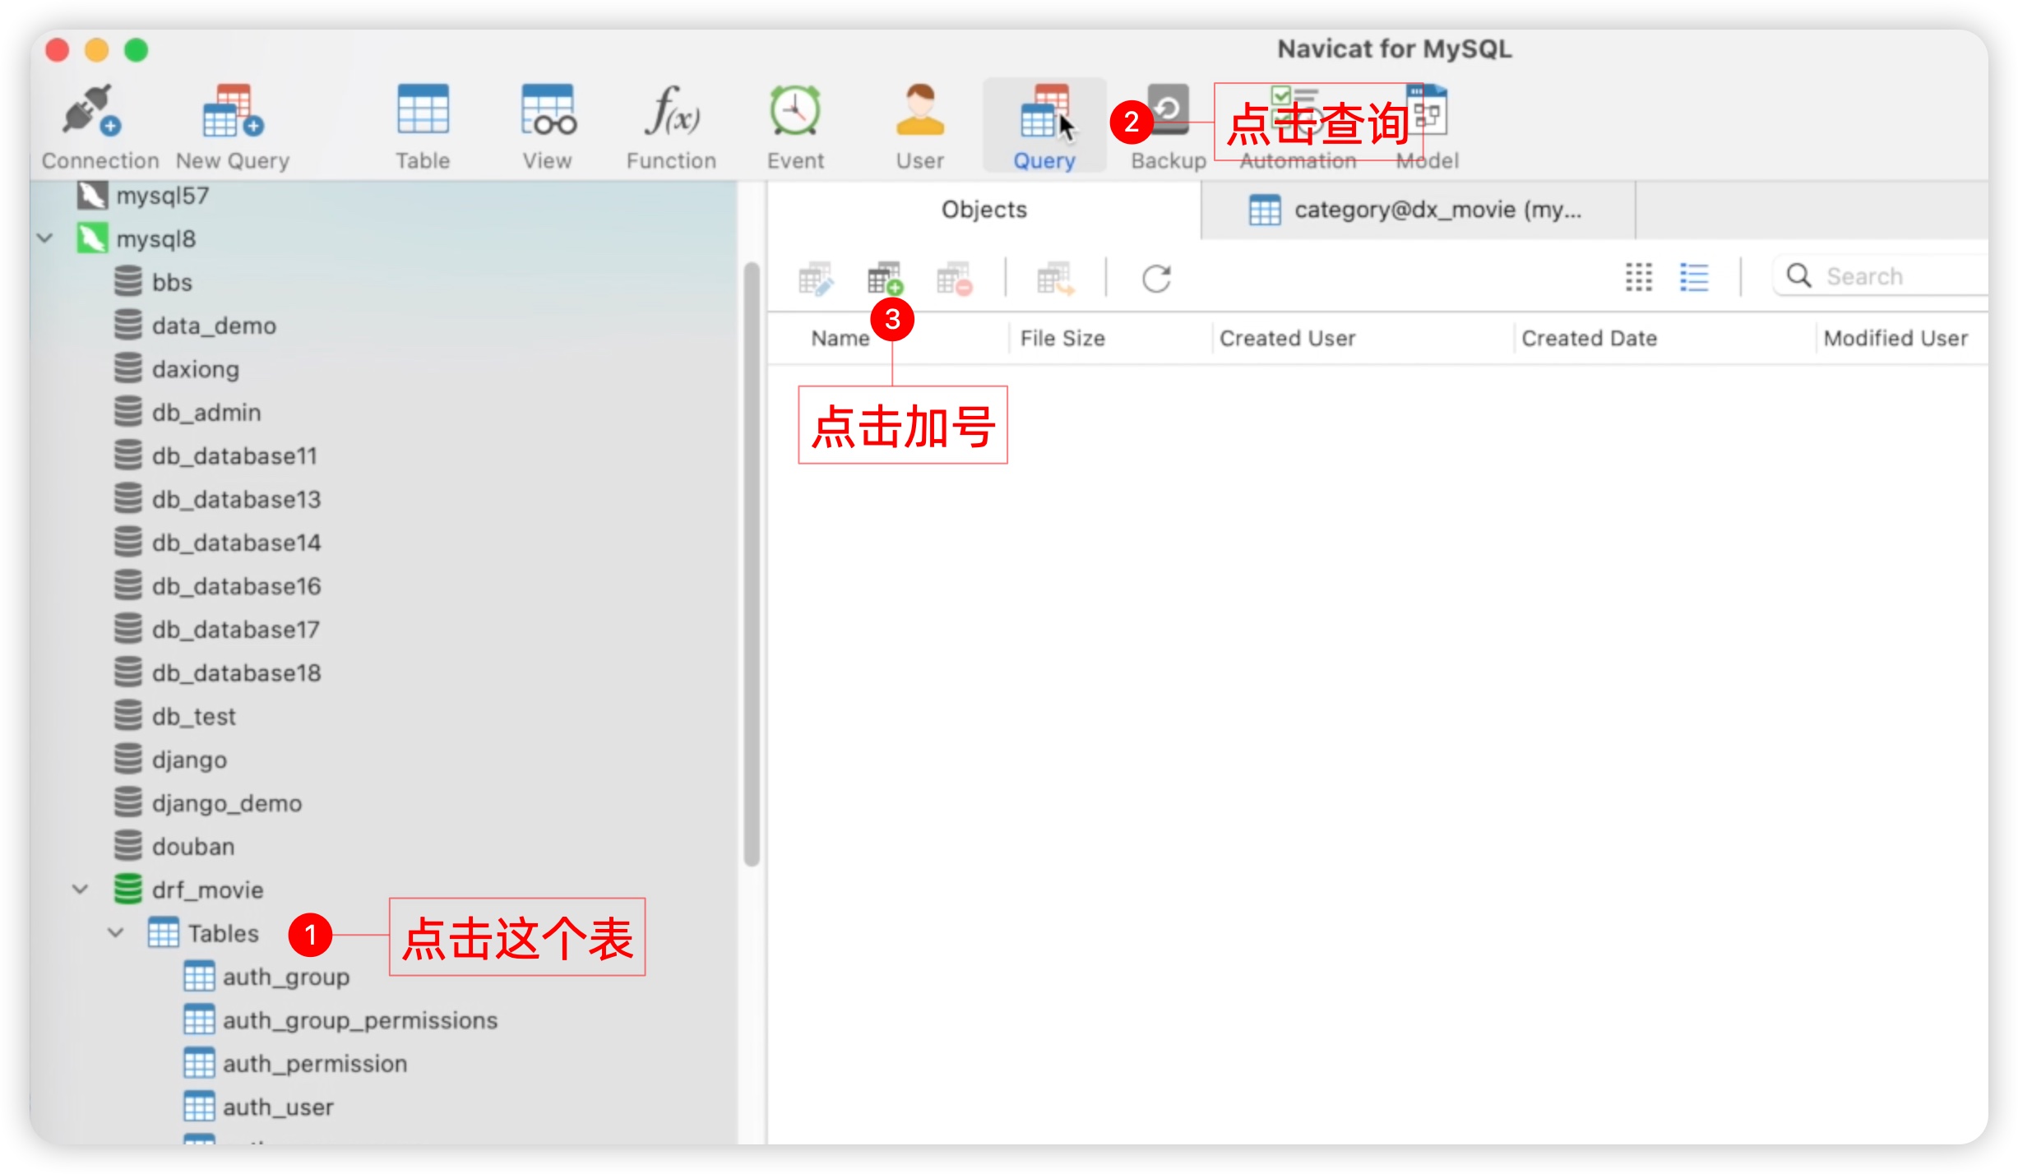The width and height of the screenshot is (2018, 1174).
Task: Select the django database
Action: (x=170, y=760)
